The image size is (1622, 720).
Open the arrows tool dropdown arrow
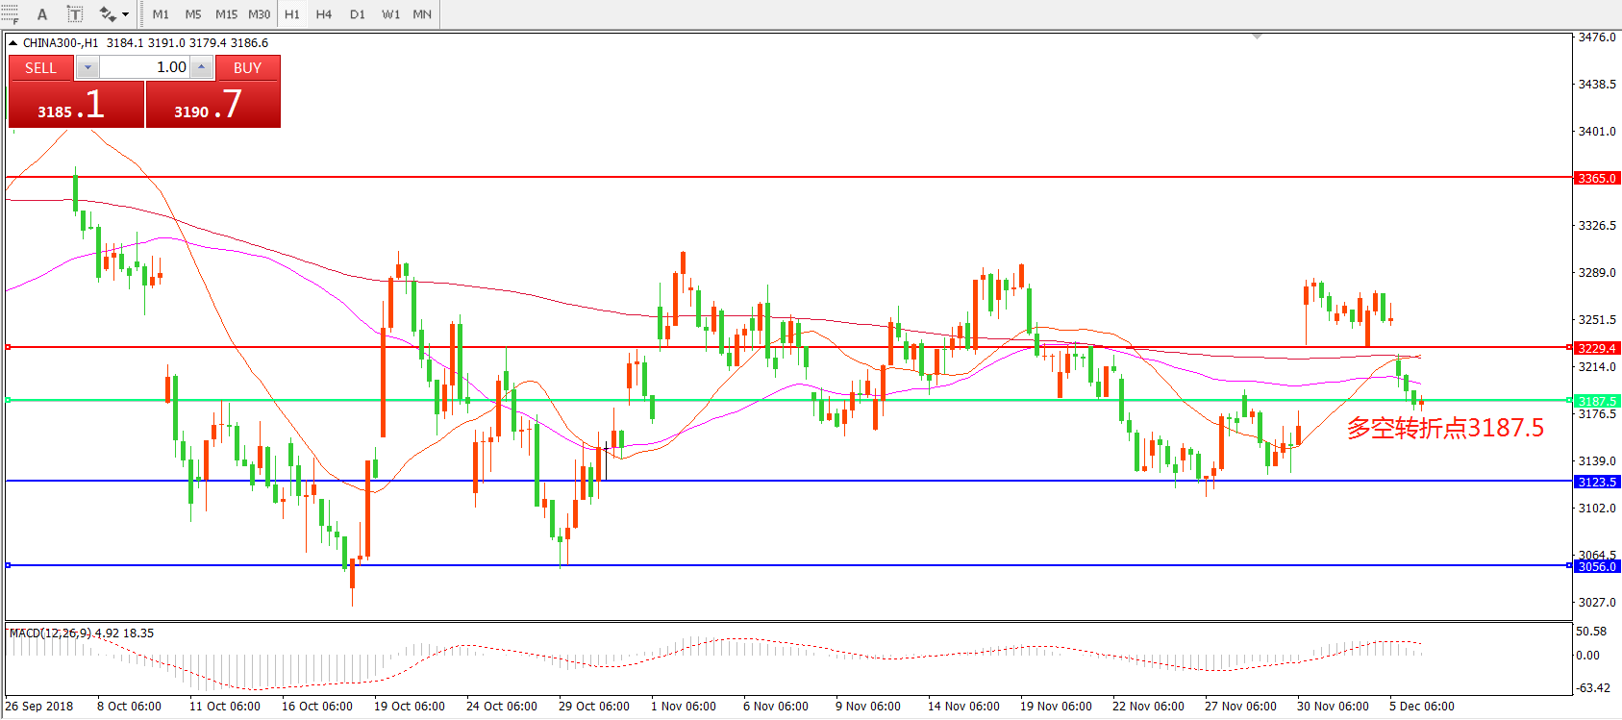(126, 14)
